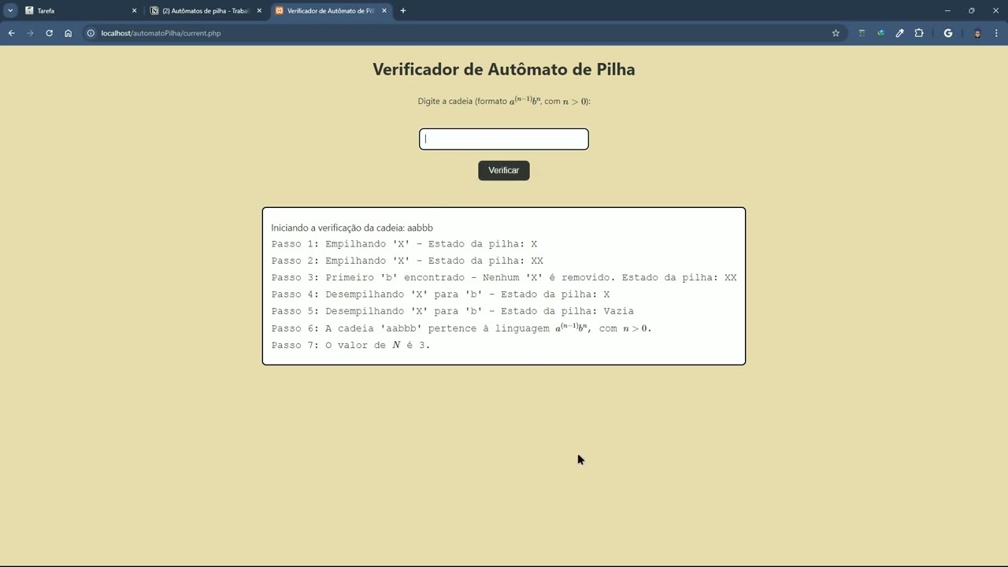
Task: Go back to previous page
Action: click(12, 33)
